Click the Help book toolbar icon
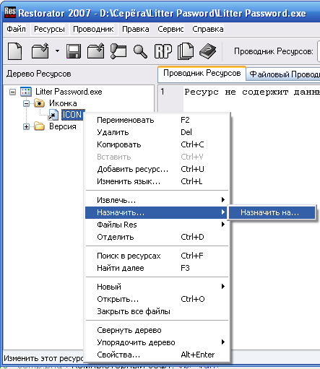 207,51
